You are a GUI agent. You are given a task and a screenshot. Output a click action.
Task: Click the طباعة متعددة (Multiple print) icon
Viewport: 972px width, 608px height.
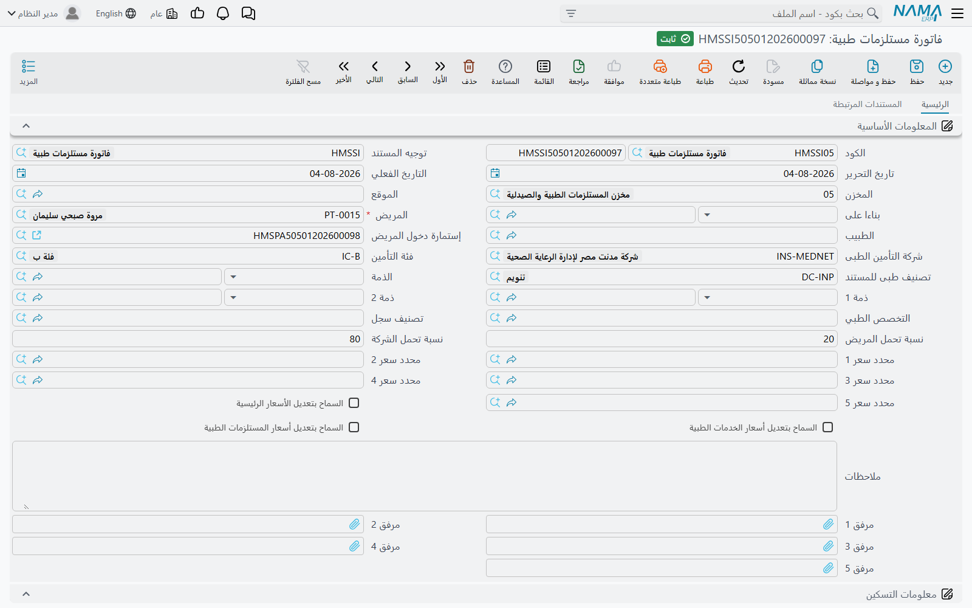point(660,66)
